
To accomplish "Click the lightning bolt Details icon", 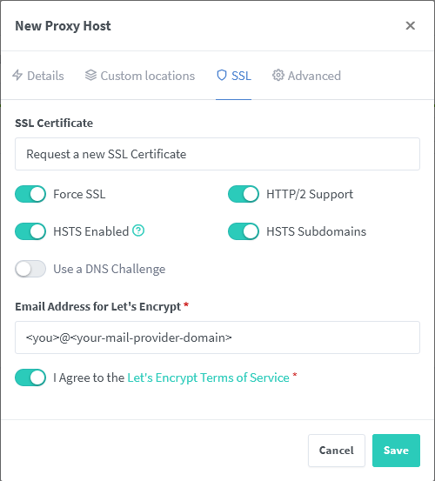I will (17, 75).
